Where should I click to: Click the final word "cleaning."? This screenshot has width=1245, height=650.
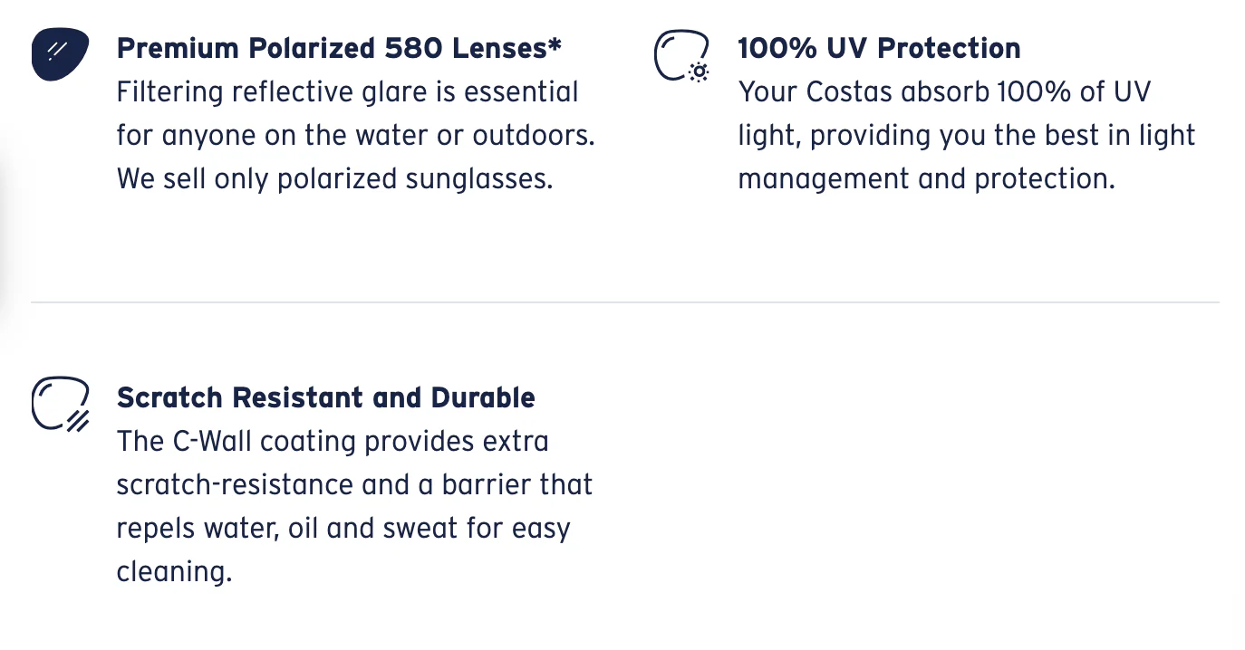[x=174, y=572]
